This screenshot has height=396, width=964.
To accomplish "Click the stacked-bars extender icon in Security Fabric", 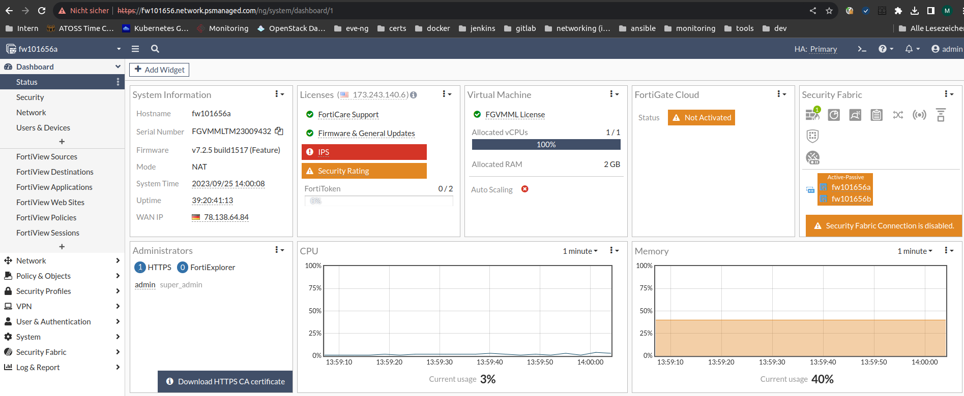I will [941, 115].
